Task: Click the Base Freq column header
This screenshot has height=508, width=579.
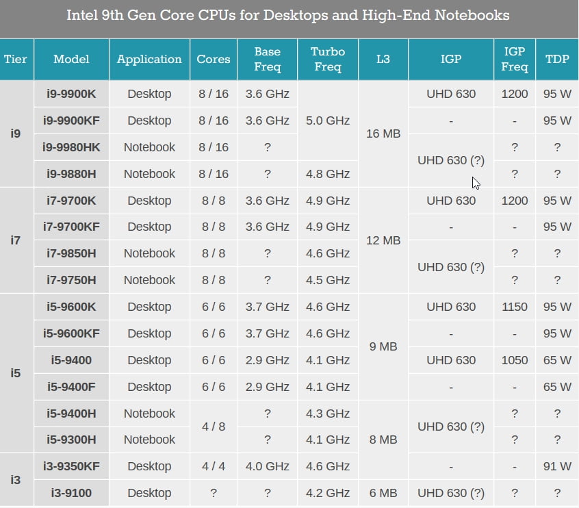Action: 267,59
